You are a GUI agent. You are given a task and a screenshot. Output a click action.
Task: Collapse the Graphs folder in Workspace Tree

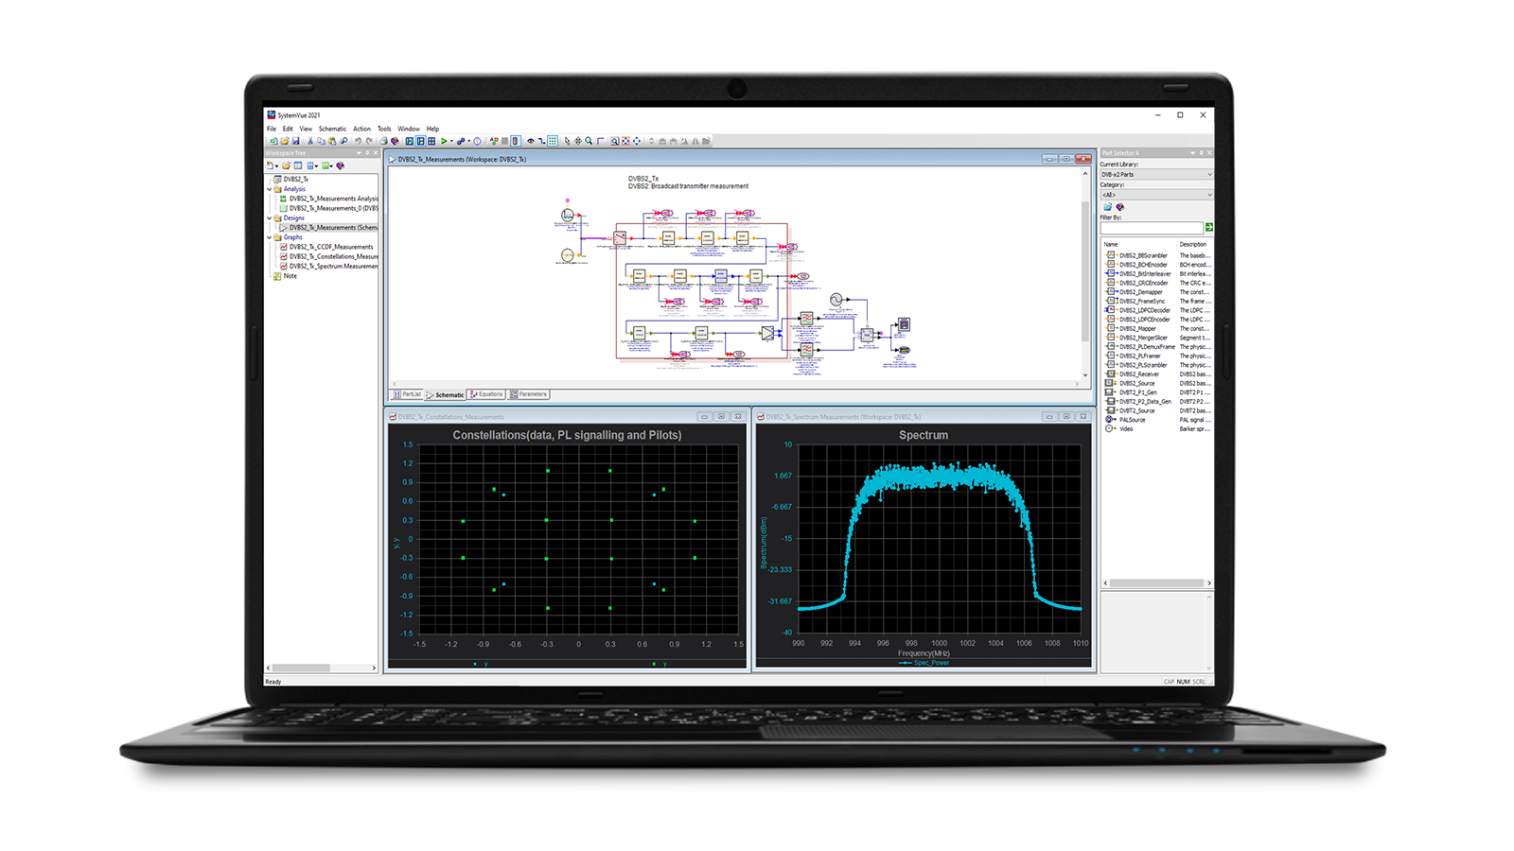point(270,237)
